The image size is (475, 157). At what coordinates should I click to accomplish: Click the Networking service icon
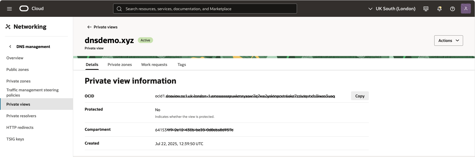click(x=8, y=27)
